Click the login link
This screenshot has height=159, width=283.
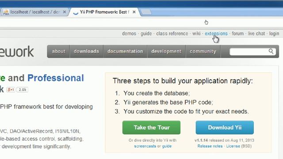point(274,34)
